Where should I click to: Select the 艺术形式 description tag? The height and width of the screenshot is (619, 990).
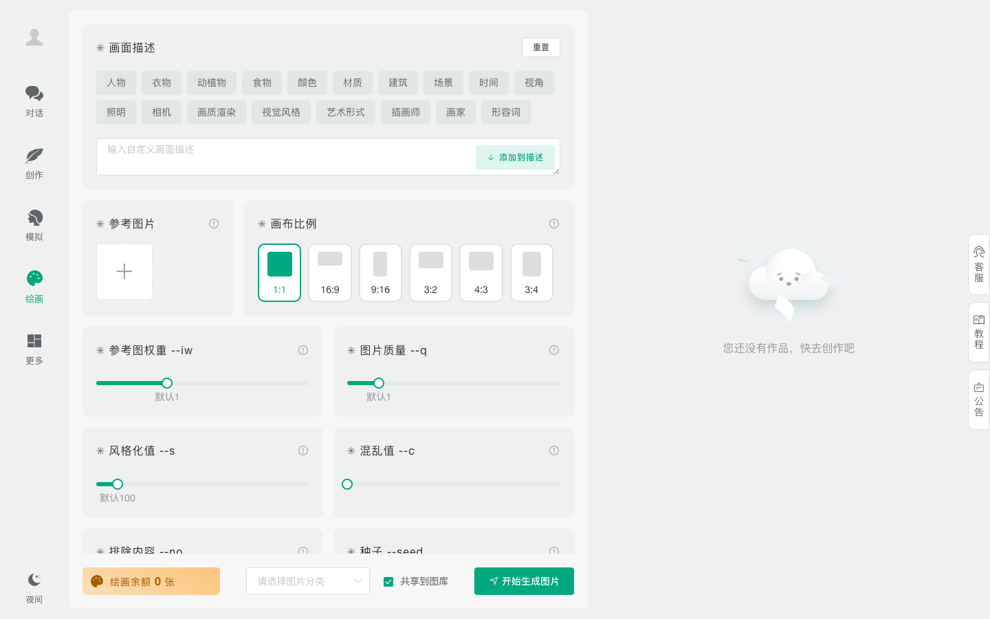(346, 112)
